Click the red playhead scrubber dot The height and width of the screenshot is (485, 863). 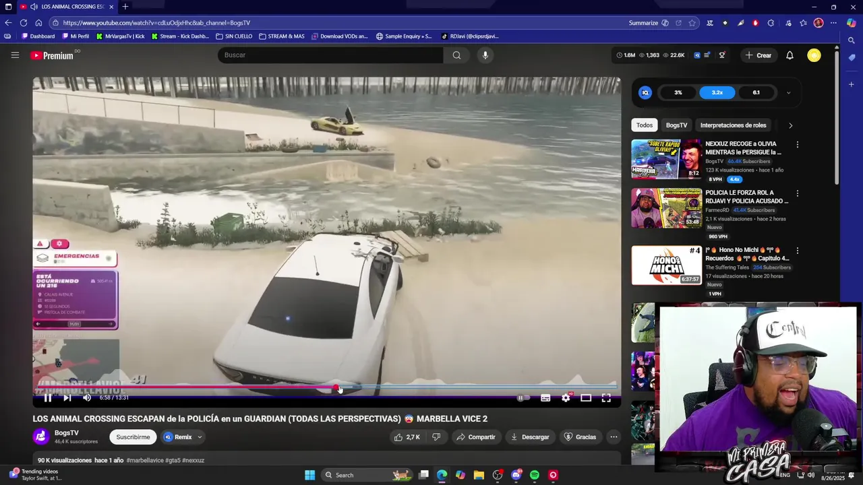pos(336,387)
